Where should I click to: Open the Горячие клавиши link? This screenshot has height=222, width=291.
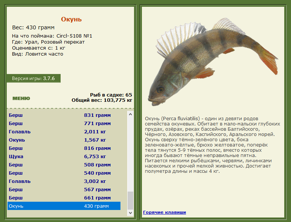pyautogui.click(x=164, y=212)
